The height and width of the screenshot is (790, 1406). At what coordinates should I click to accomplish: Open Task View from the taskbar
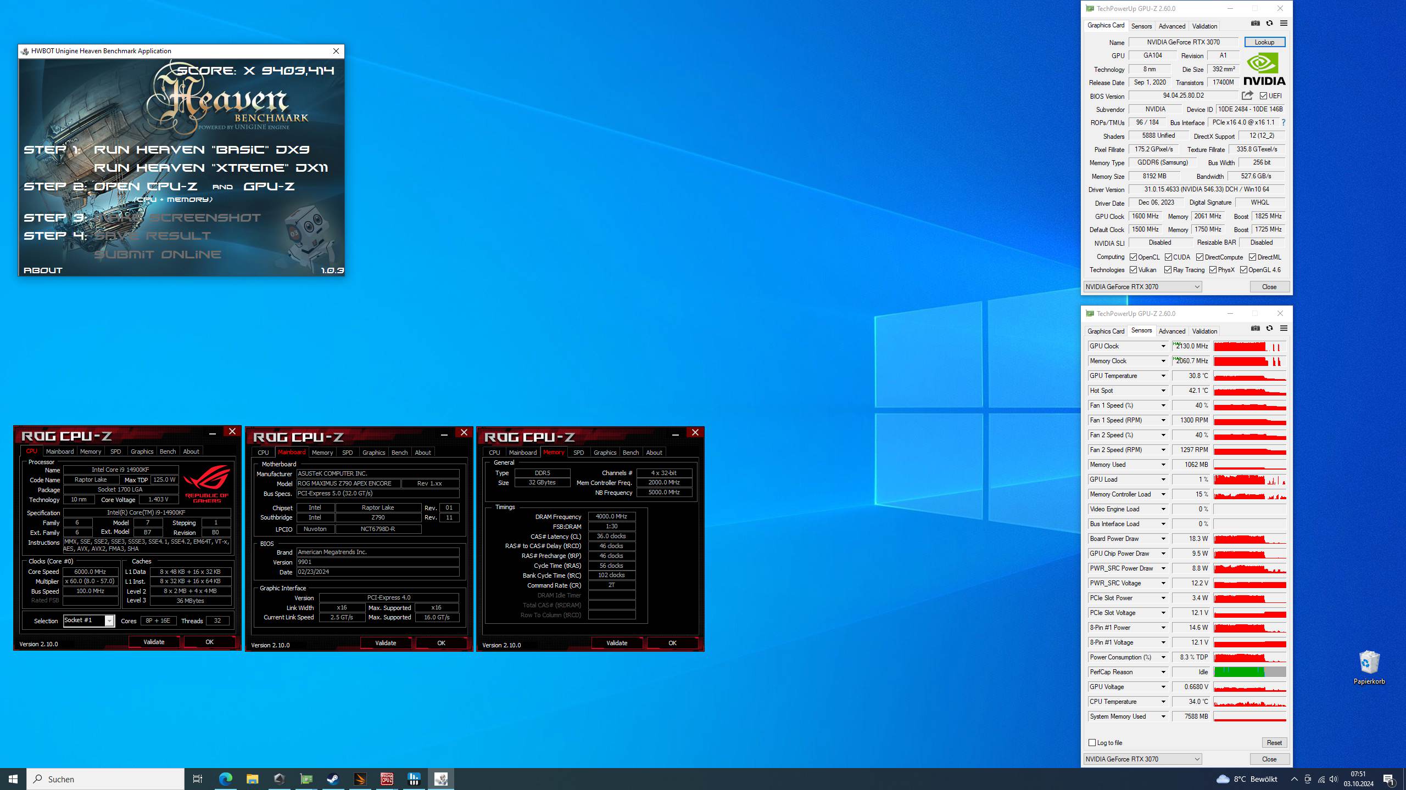(198, 779)
